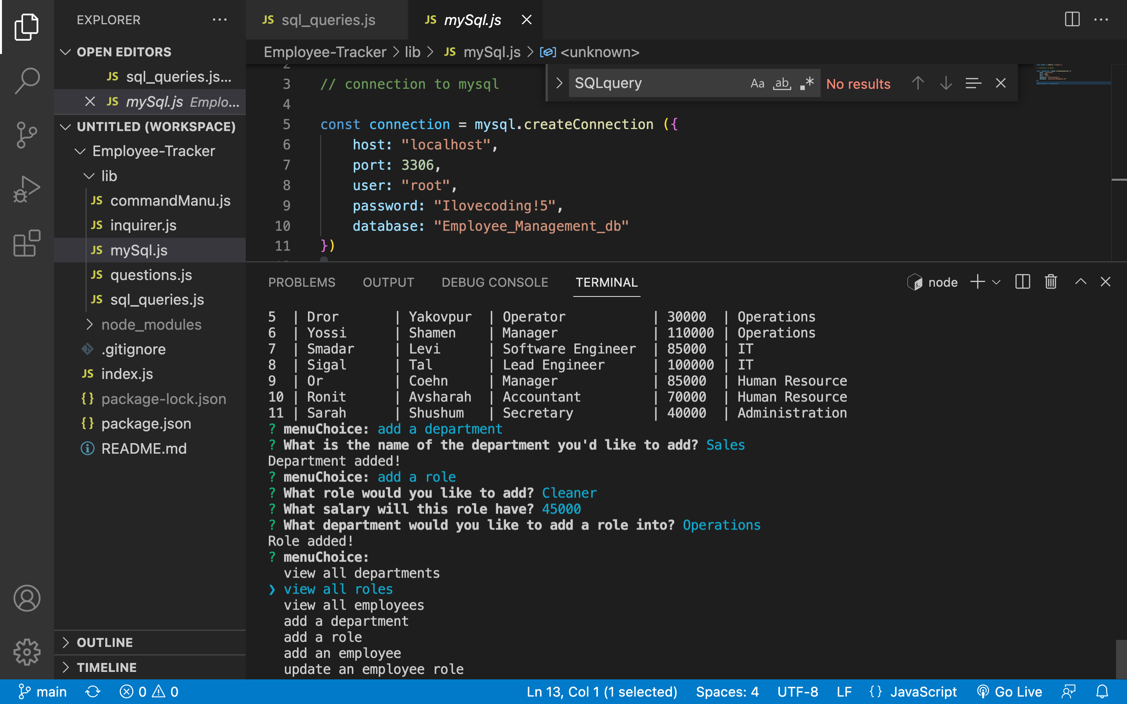Open terminal launch profile dropdown

[996, 282]
